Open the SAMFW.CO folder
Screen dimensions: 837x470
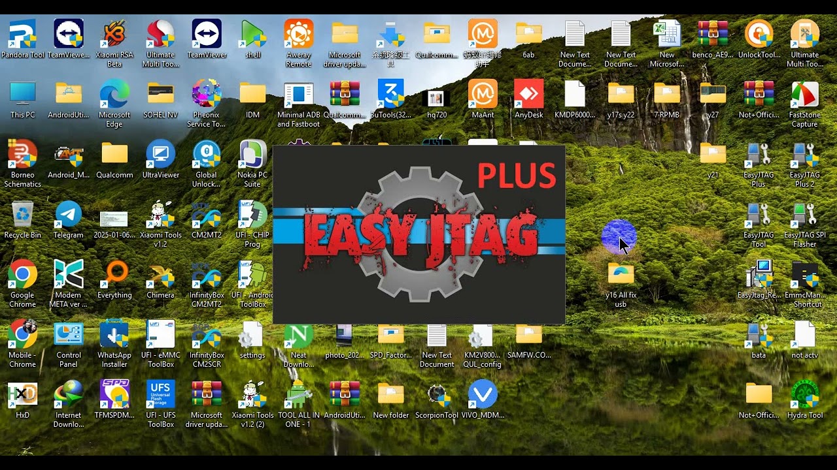point(529,339)
